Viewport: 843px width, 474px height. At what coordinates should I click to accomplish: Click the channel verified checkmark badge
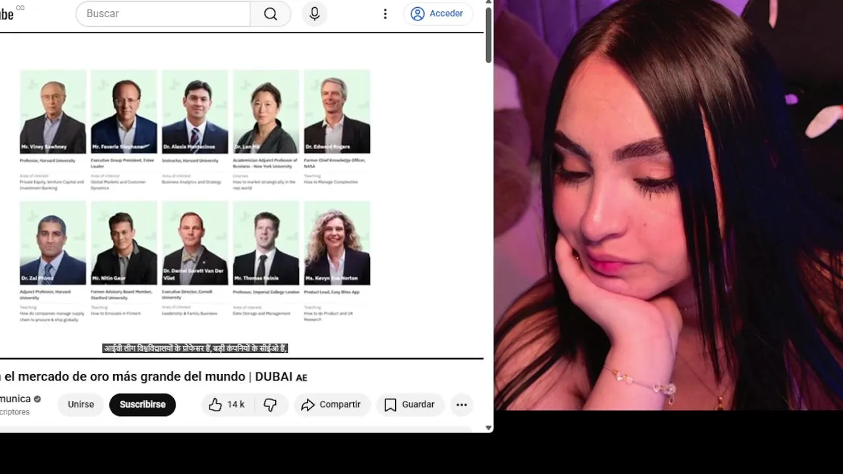click(x=38, y=399)
